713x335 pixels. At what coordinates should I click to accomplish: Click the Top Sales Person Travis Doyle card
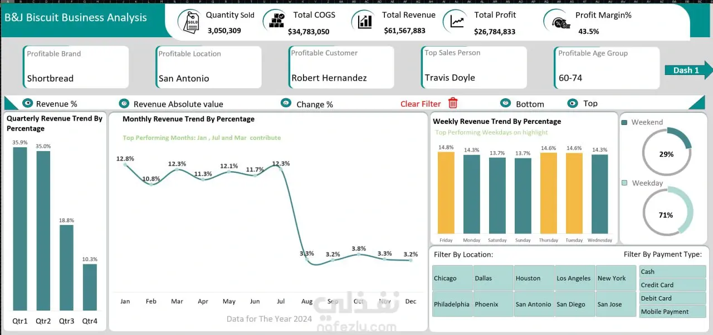coord(474,67)
